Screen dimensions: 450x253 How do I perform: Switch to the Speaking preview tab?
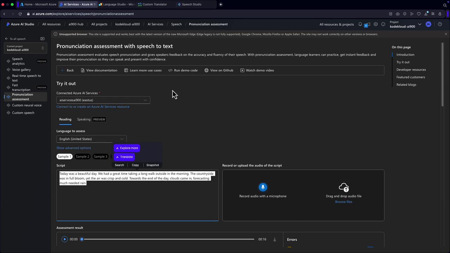pyautogui.click(x=91, y=119)
